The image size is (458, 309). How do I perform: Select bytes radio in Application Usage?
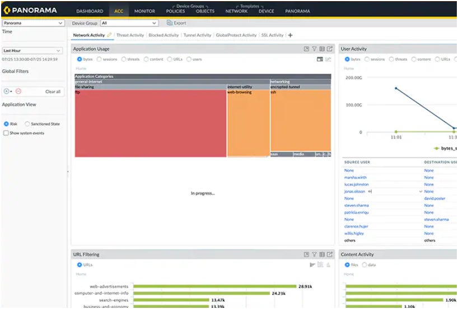pos(79,59)
